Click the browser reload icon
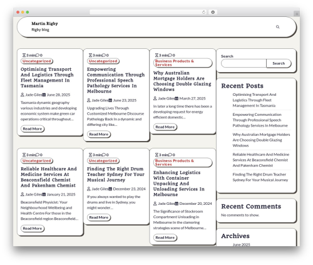Viewport: 313px width, 265px height. click(203, 13)
